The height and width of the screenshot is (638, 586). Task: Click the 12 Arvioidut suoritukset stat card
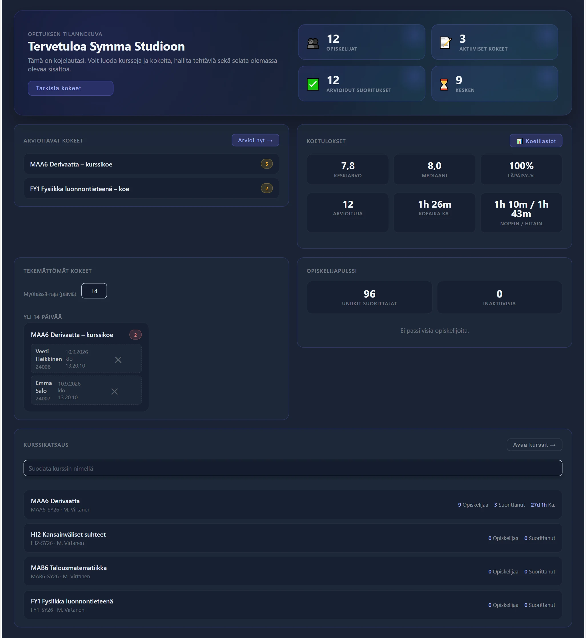362,84
